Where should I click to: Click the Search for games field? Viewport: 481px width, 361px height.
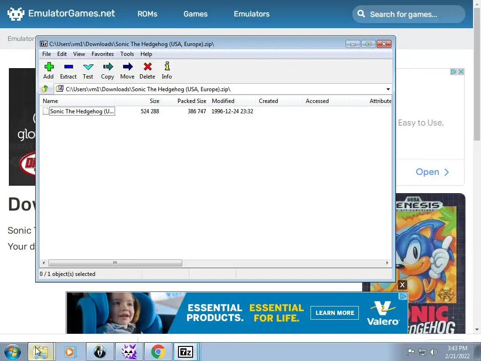click(409, 14)
